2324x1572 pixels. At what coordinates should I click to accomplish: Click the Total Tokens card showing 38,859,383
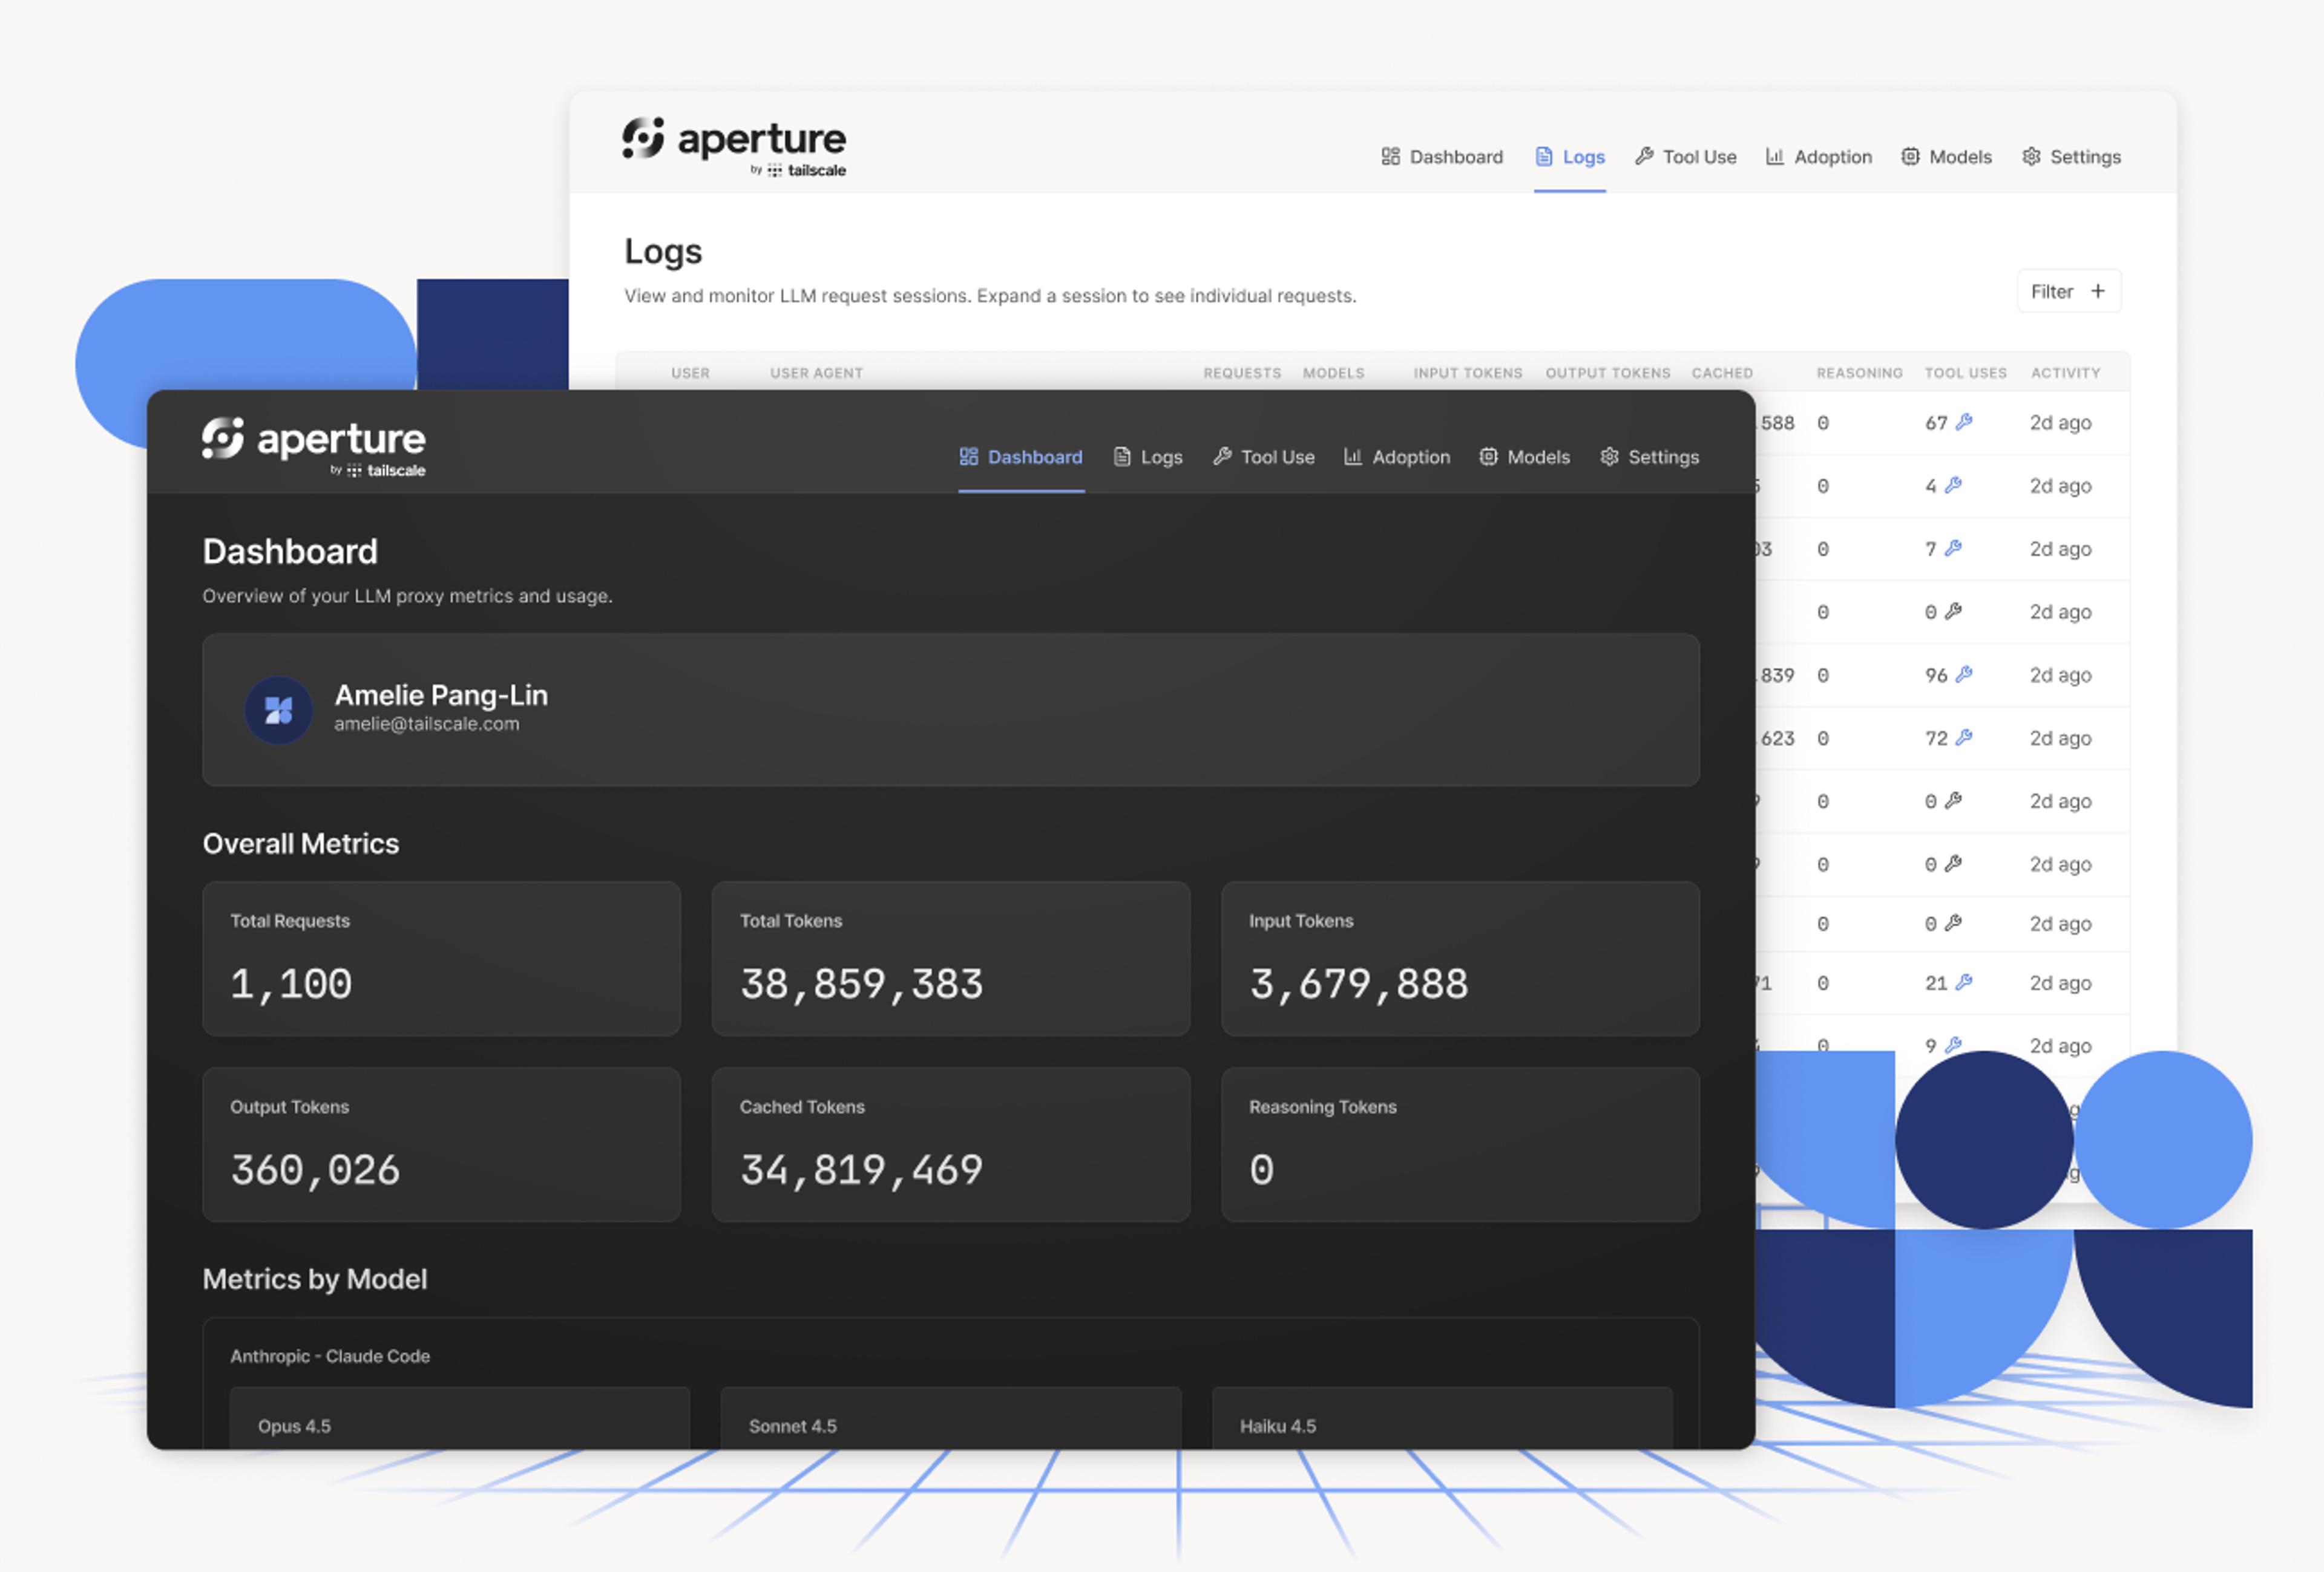click(951, 959)
